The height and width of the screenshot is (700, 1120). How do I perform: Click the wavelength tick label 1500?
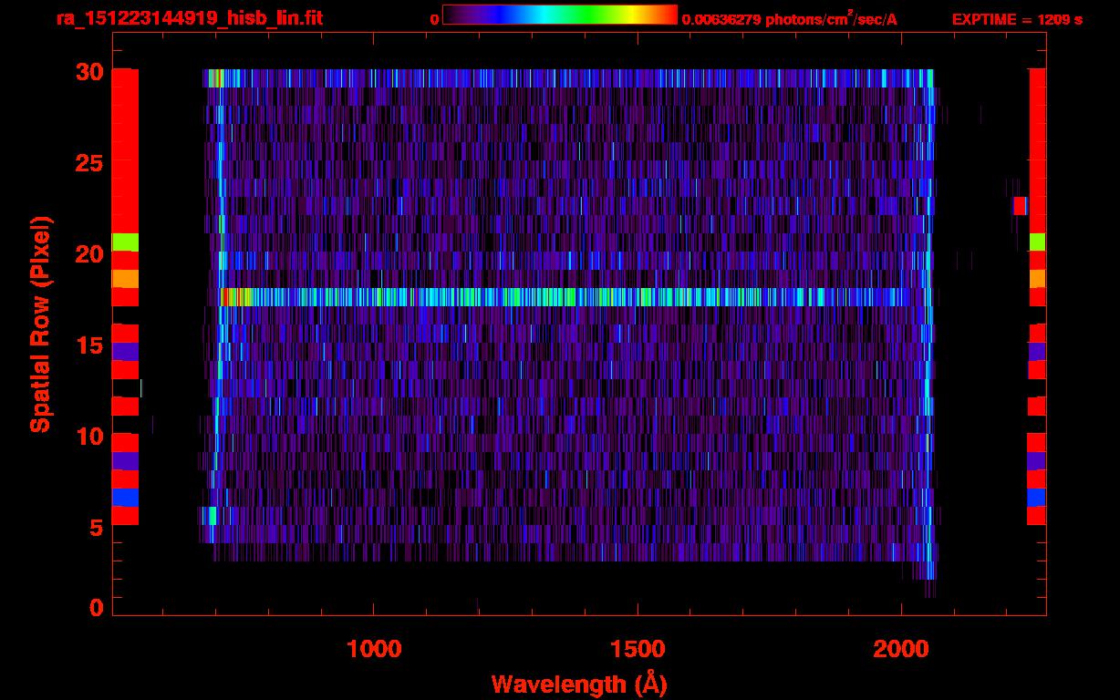pos(638,649)
